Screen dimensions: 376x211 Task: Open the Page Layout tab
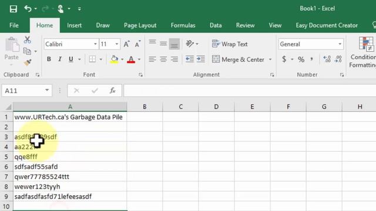(x=140, y=25)
